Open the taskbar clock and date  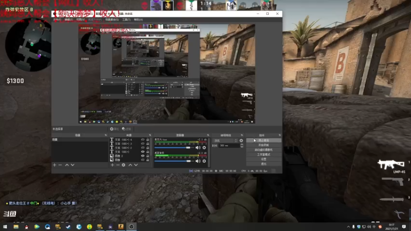(x=391, y=227)
